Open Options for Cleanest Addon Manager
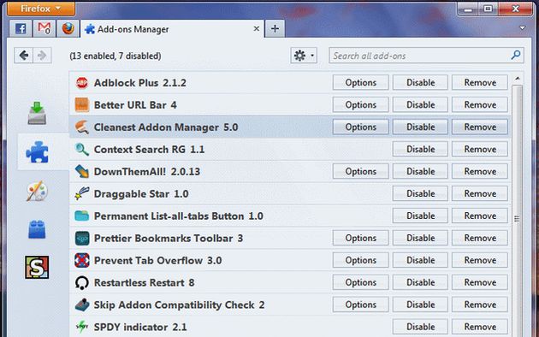 (x=360, y=127)
